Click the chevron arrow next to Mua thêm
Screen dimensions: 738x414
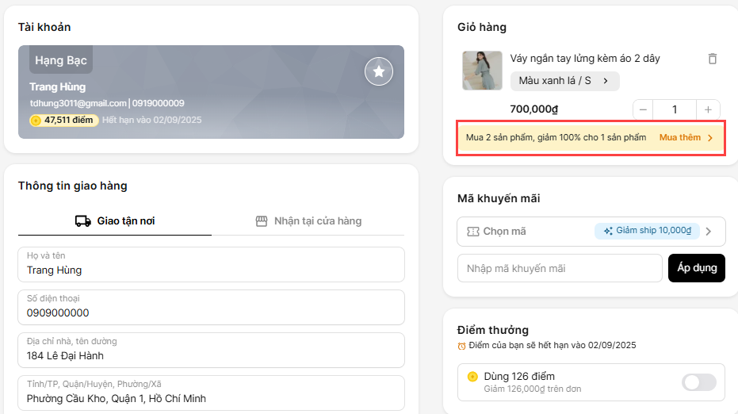pos(709,137)
